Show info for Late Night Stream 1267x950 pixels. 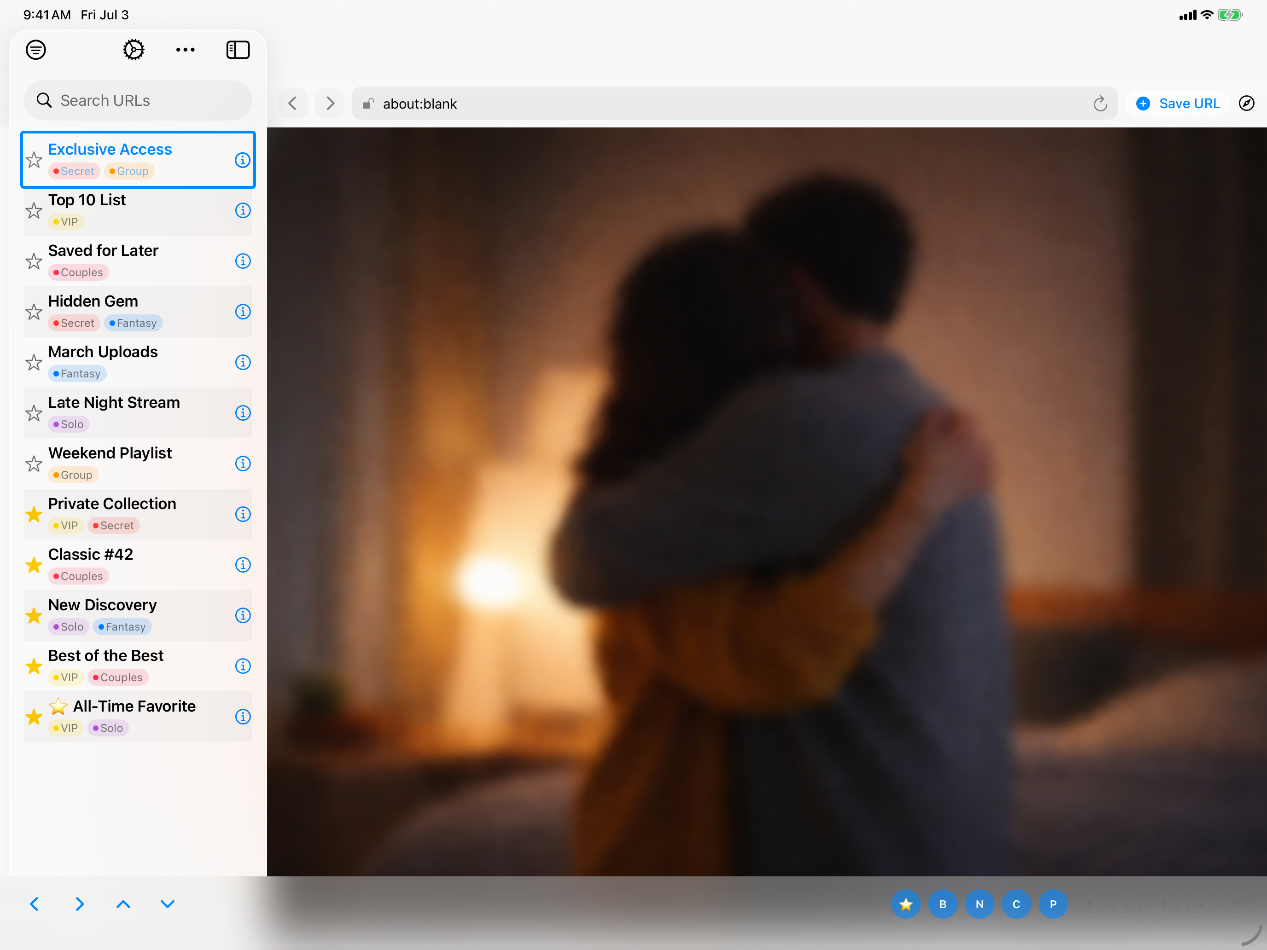coord(243,413)
